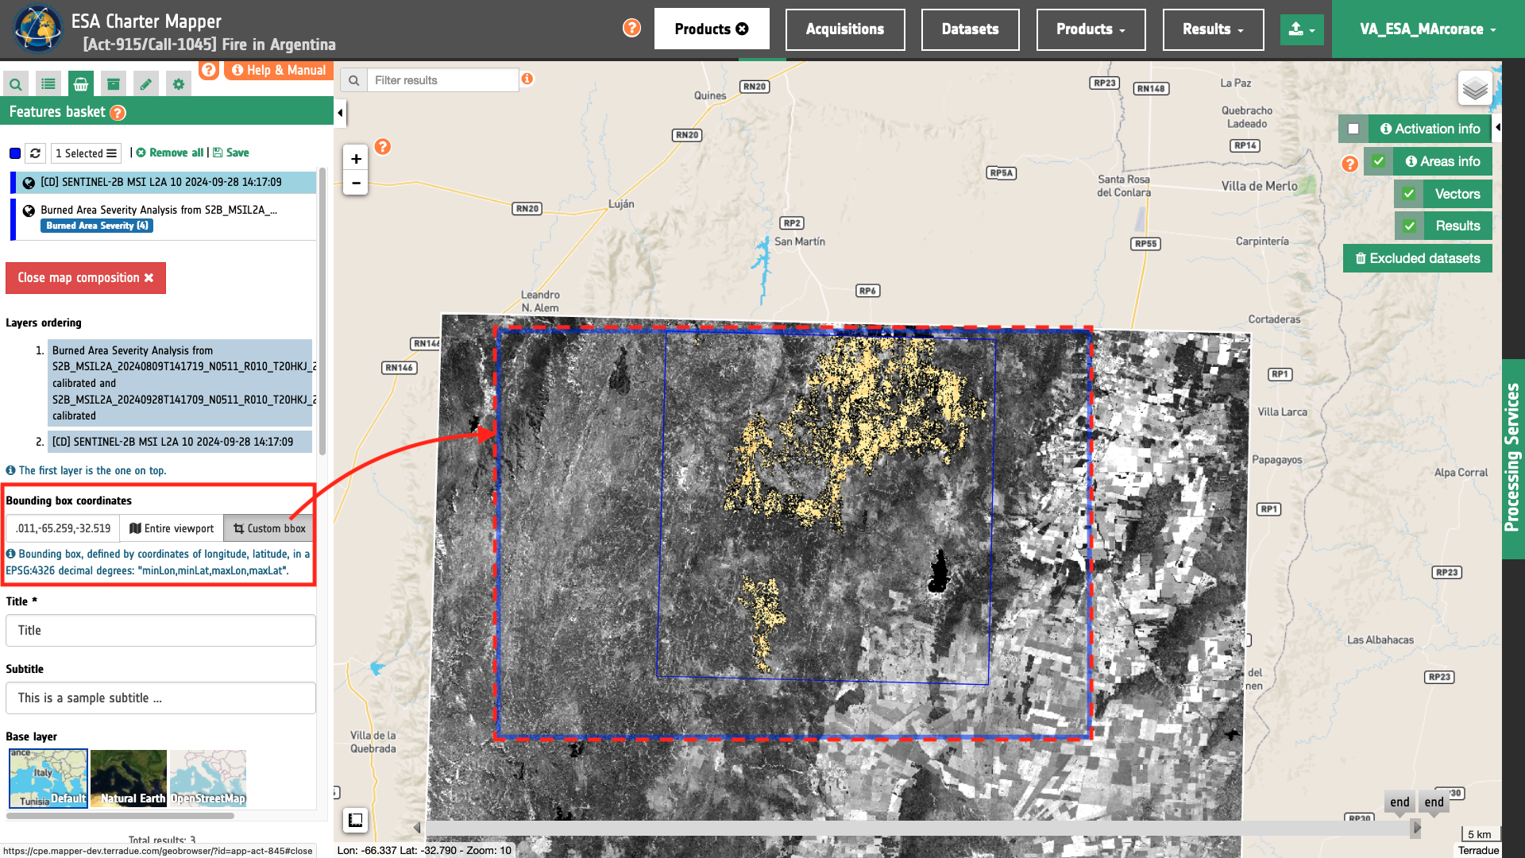The height and width of the screenshot is (858, 1525).
Task: Zoom out on the map
Action: tap(356, 183)
